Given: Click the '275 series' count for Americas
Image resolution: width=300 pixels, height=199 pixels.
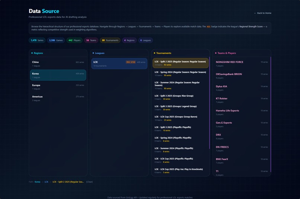Looking at the screenshot, I should click(x=80, y=97).
